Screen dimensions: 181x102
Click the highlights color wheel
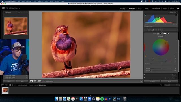point(161,47)
